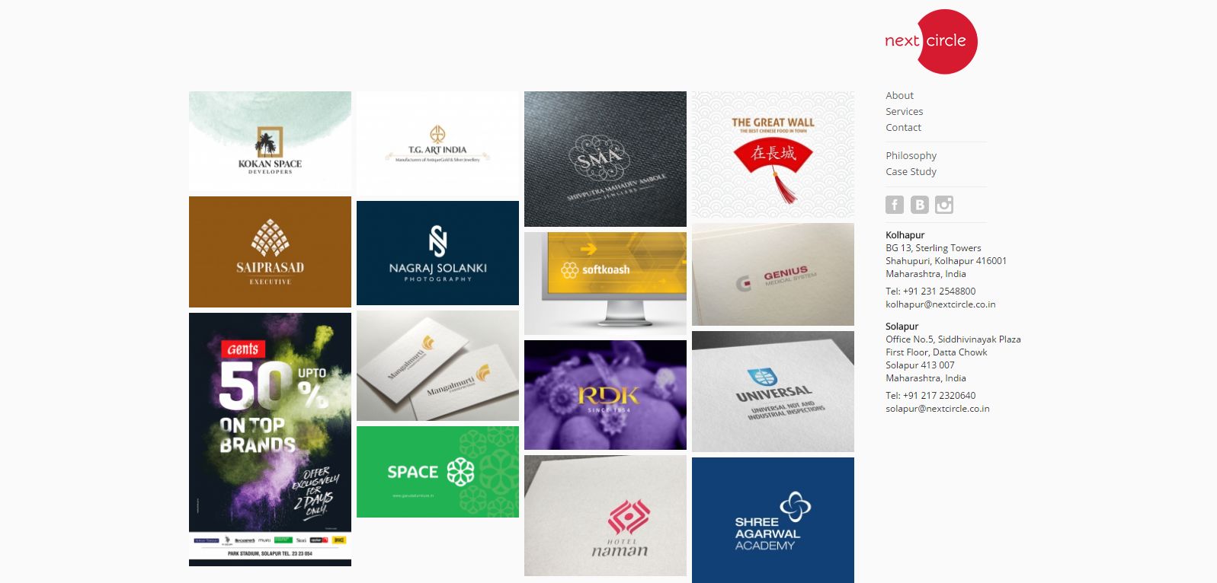Image resolution: width=1217 pixels, height=583 pixels.
Task: Email kolhapur@nextcircle.co.in
Action: (x=940, y=304)
